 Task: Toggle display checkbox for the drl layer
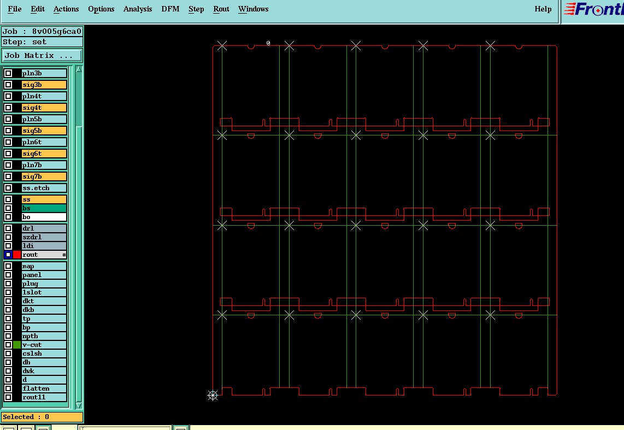[x=8, y=228]
